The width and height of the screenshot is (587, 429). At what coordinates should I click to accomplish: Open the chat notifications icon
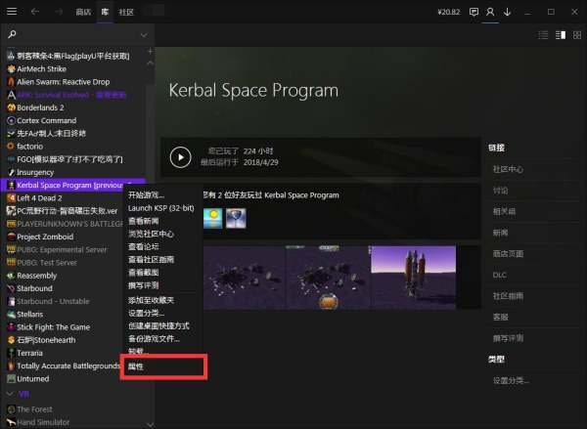(474, 12)
